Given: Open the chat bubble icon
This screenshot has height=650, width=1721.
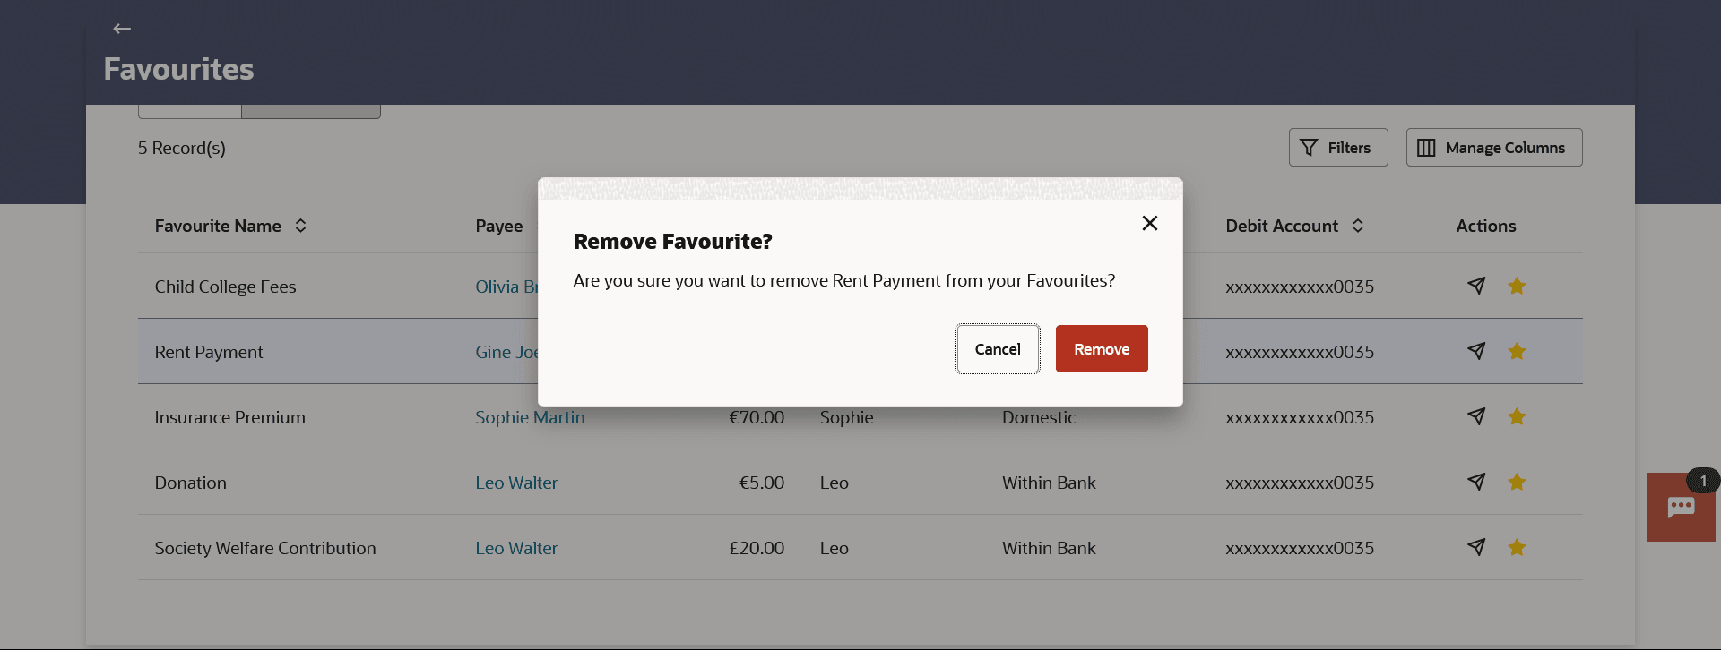Looking at the screenshot, I should [1681, 508].
